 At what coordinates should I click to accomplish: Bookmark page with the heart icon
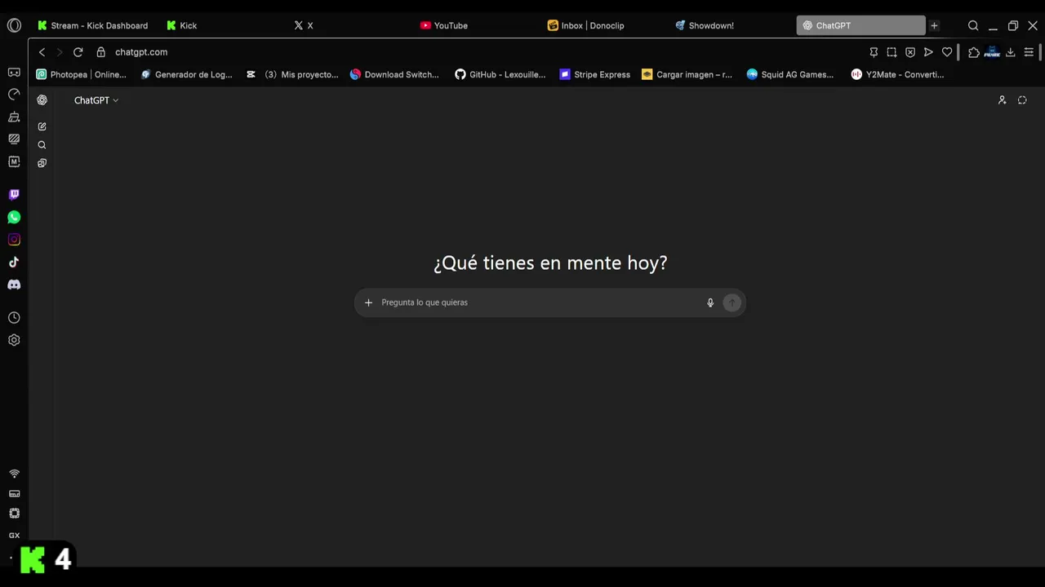coord(947,52)
